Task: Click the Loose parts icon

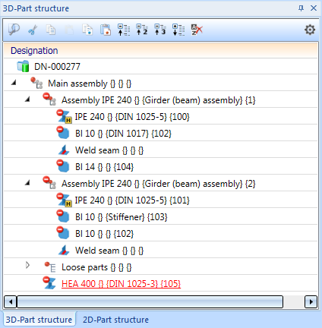Action: point(50,266)
